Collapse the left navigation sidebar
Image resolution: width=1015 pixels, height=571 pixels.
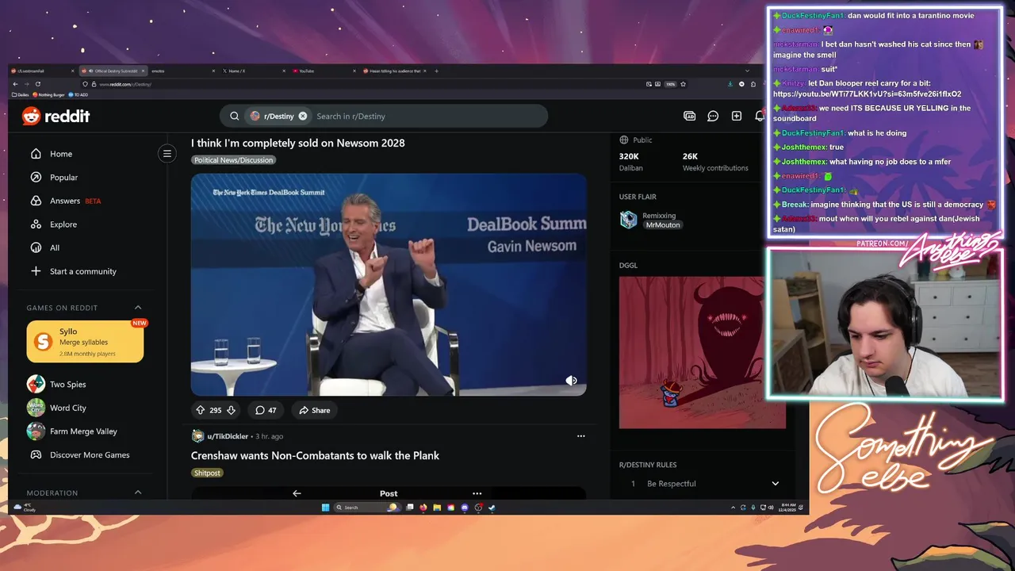click(x=167, y=153)
